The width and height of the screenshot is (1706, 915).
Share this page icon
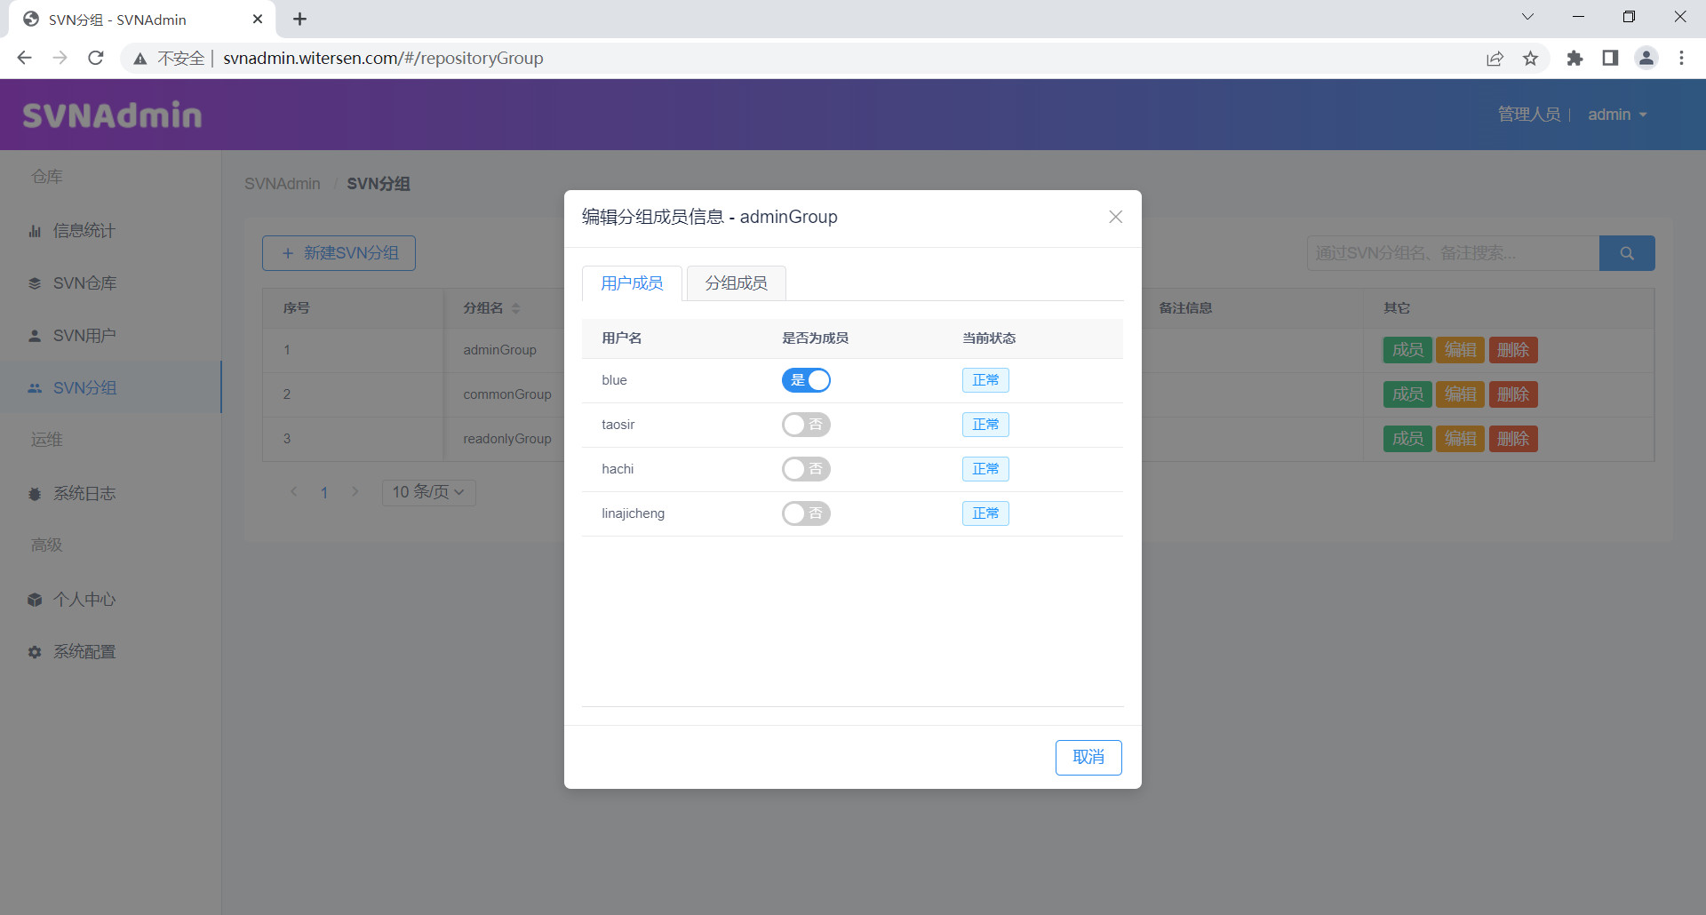[1495, 59]
